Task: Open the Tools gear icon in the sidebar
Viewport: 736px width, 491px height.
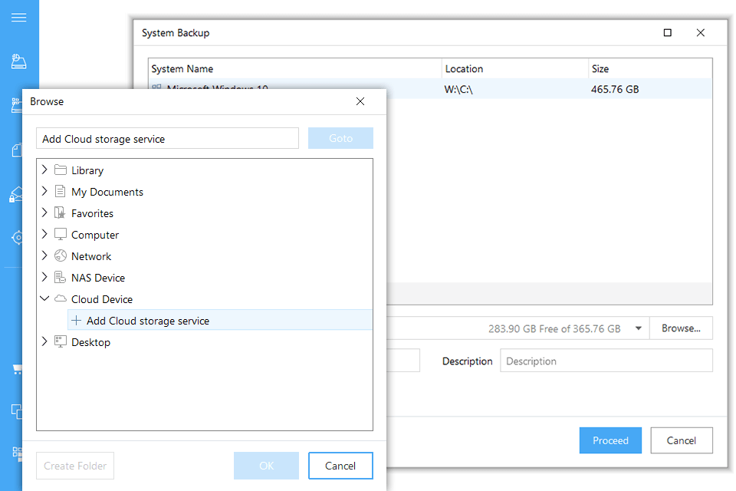Action: click(x=18, y=238)
